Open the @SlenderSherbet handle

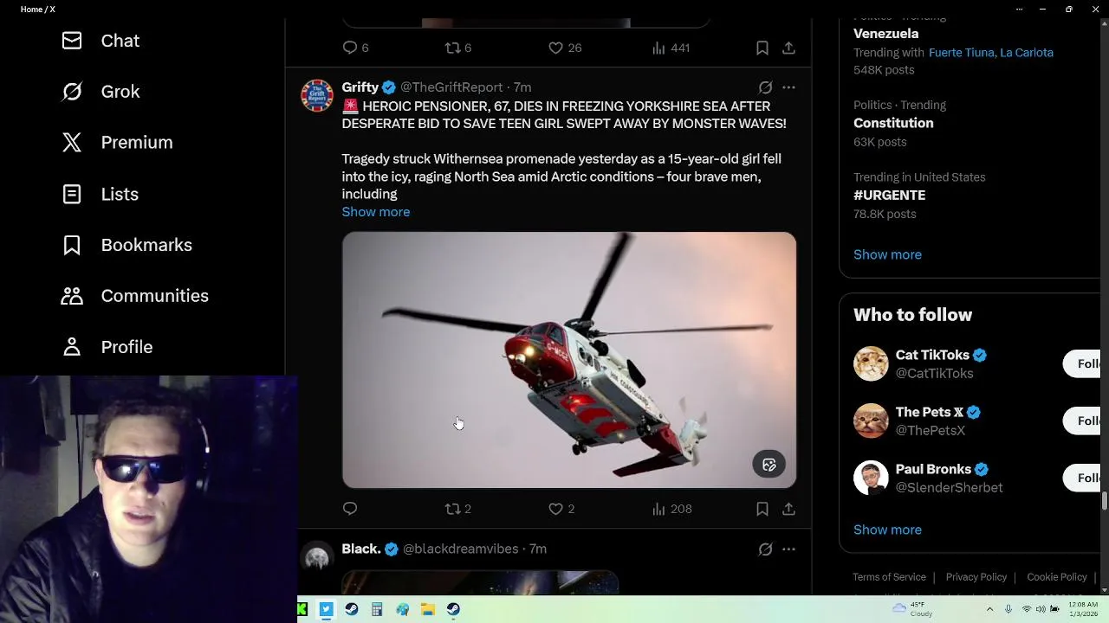coord(949,488)
